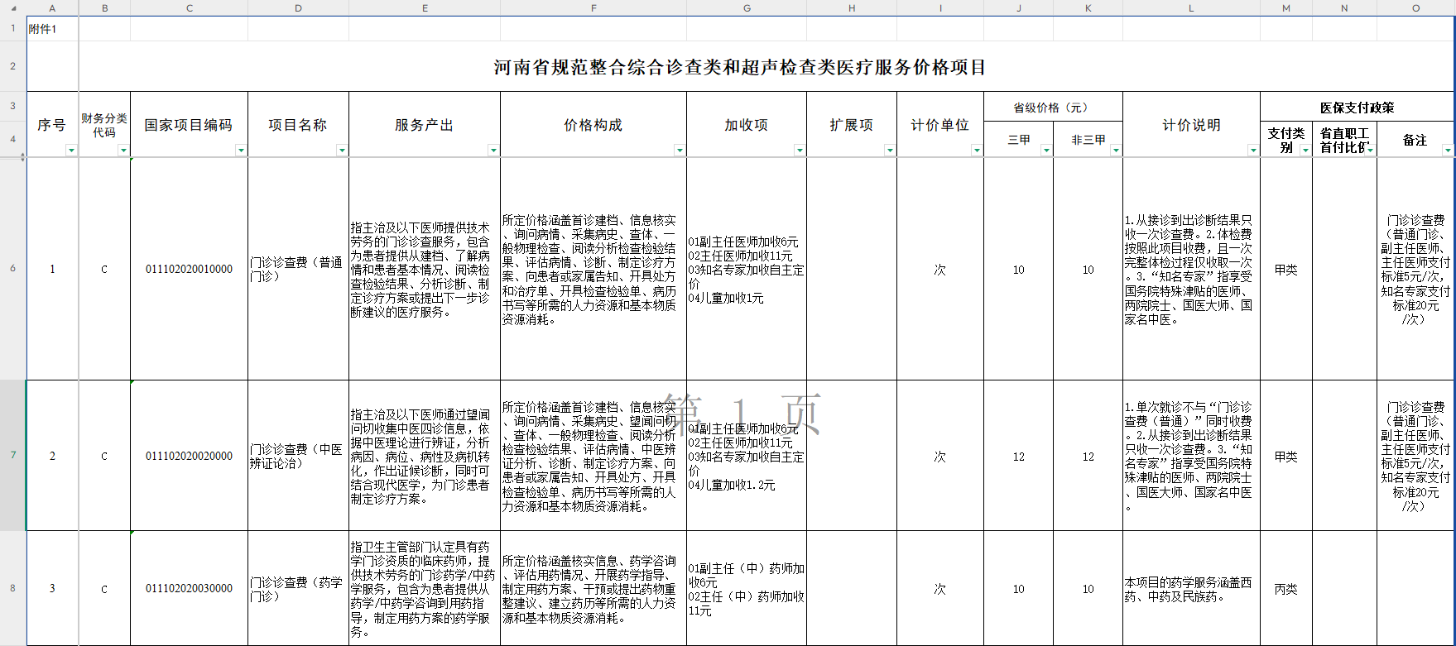Open the 加收项 filter dropdown

[800, 150]
